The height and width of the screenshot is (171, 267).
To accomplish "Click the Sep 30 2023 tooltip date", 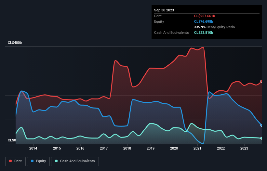I will tap(164, 10).
